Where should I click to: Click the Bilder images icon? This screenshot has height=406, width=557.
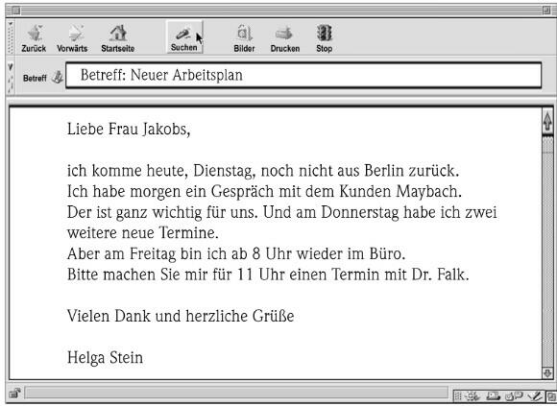coord(244,33)
